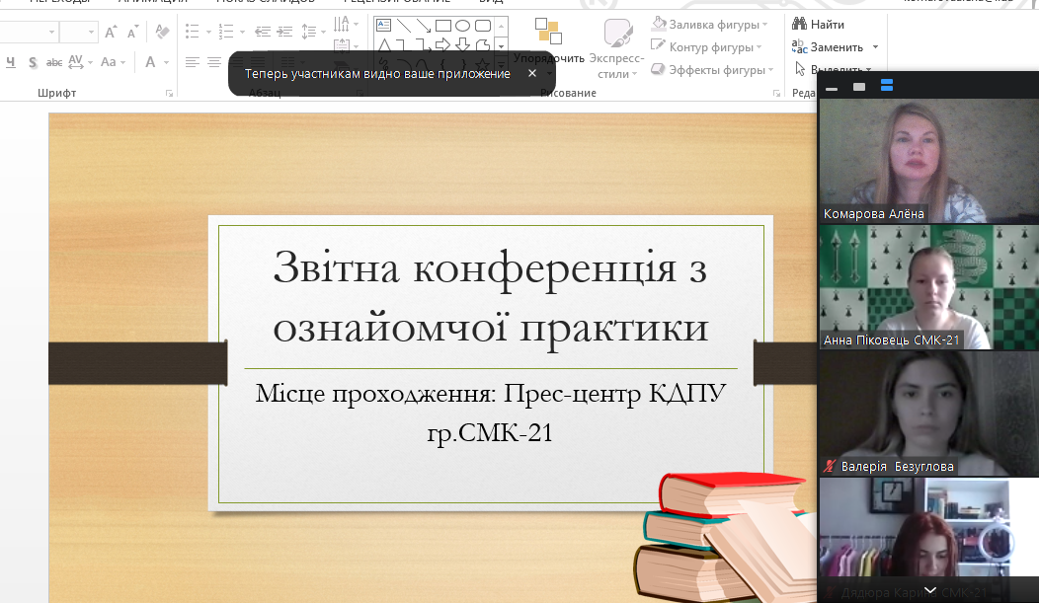Decrease the list indent level
Image resolution: width=1039 pixels, height=603 pixels.
(262, 32)
